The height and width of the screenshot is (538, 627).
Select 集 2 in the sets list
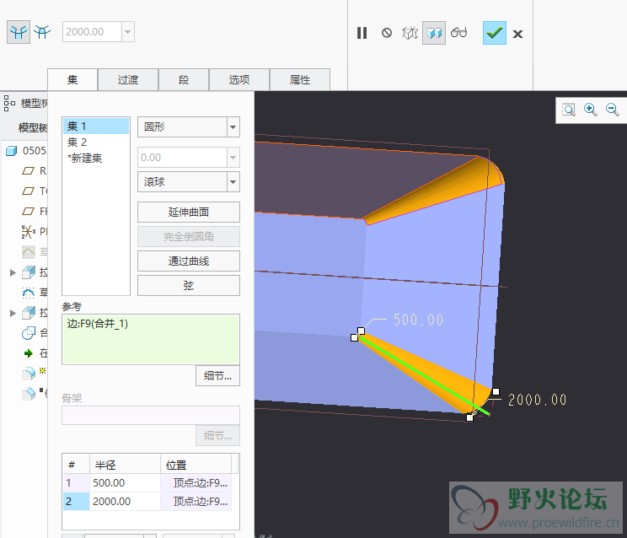(78, 142)
